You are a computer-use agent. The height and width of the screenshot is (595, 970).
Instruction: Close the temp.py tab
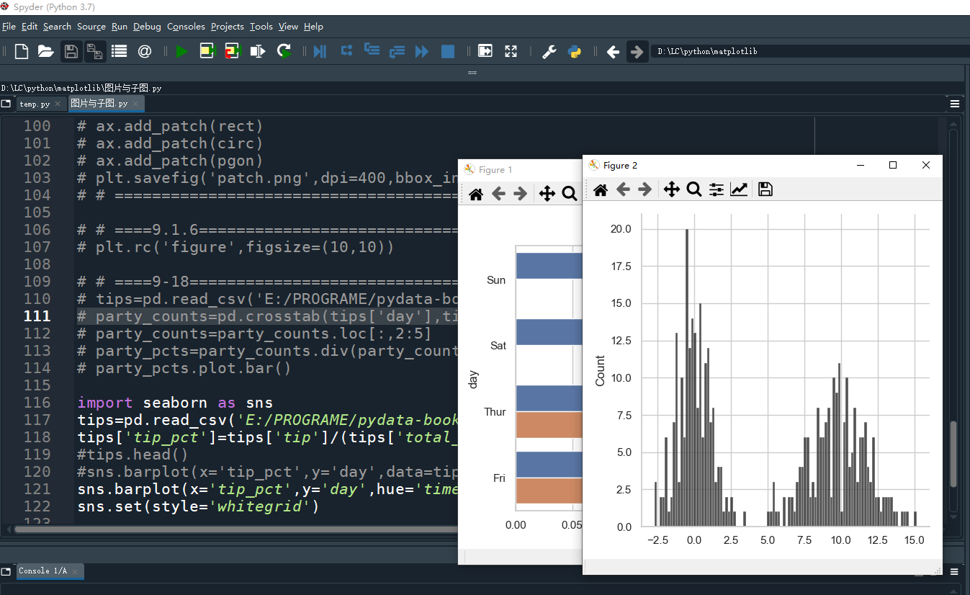(x=58, y=104)
